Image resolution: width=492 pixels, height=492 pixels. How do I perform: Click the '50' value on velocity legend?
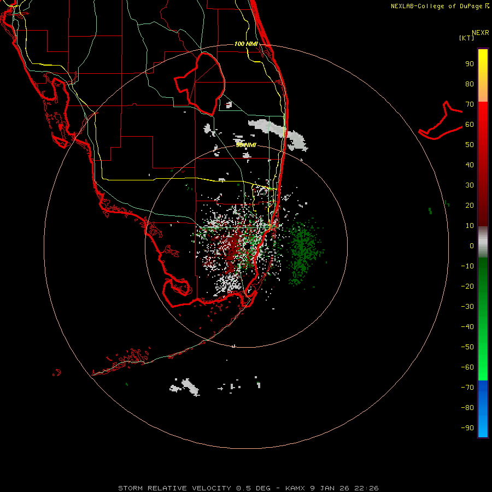(x=470, y=145)
